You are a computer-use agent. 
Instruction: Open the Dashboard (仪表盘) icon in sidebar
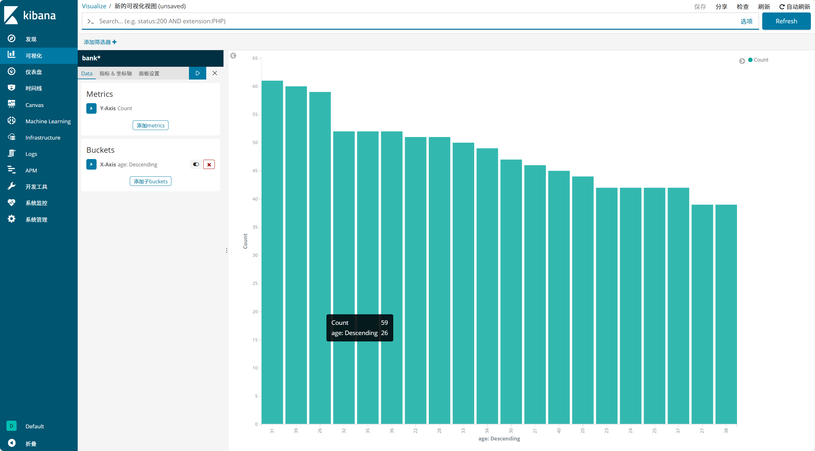pyautogui.click(x=12, y=72)
